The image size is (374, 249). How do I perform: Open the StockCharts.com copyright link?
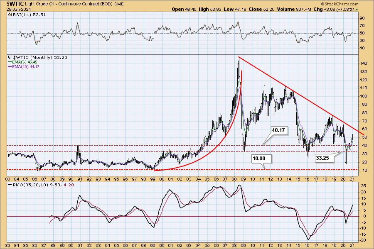coord(340,4)
